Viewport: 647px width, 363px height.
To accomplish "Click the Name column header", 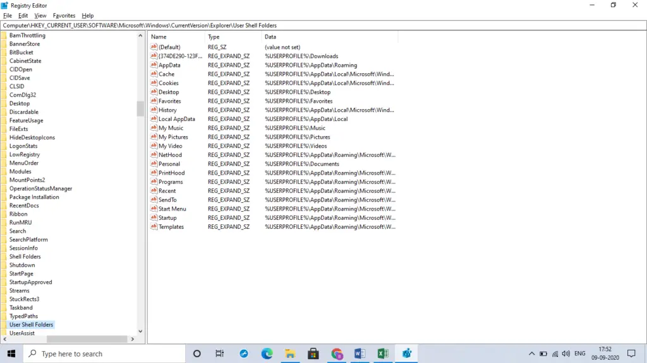I will point(176,37).
